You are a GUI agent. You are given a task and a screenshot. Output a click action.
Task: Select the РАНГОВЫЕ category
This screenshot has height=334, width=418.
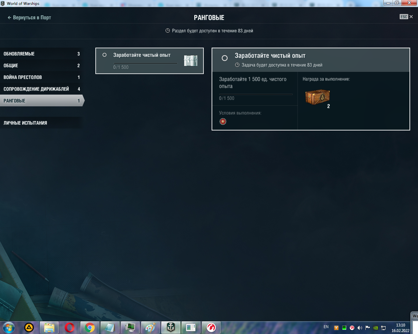[x=42, y=101]
